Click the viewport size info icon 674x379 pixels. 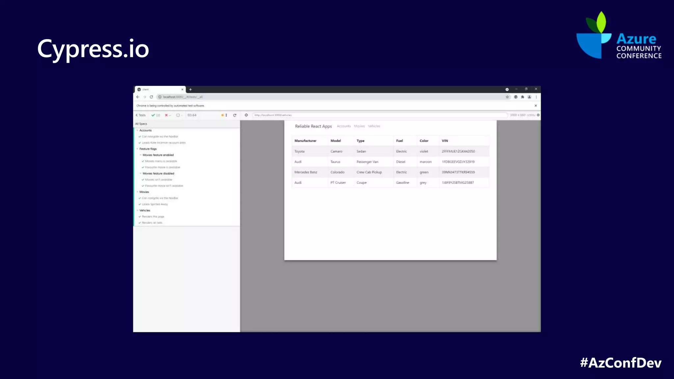pos(538,115)
